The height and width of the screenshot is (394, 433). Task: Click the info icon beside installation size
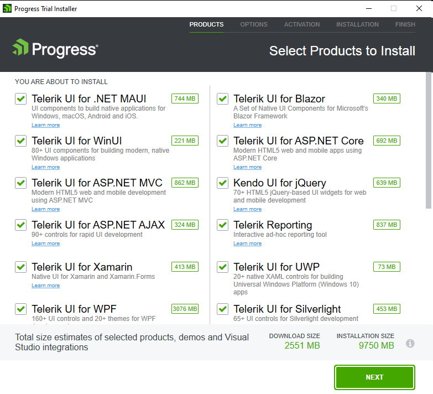tap(410, 343)
